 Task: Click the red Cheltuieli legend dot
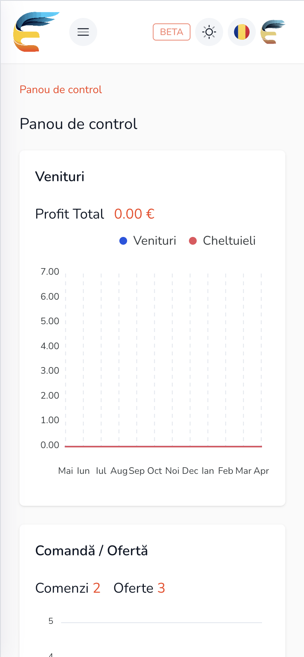(x=193, y=241)
